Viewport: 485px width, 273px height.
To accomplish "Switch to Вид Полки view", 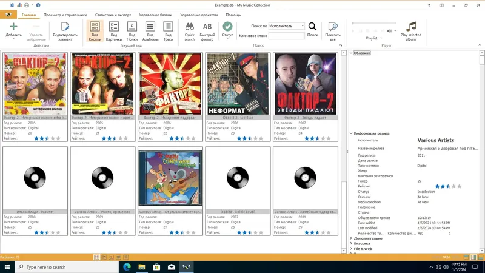I will [x=132, y=31].
